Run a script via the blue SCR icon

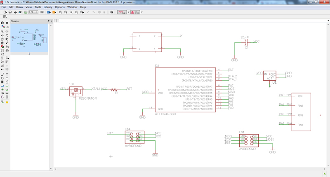coord(49,12)
